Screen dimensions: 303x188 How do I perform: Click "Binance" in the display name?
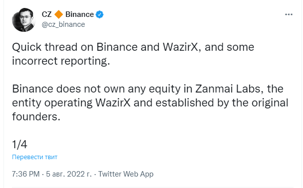pos(80,14)
